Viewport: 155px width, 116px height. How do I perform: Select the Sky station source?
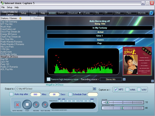[99, 13]
